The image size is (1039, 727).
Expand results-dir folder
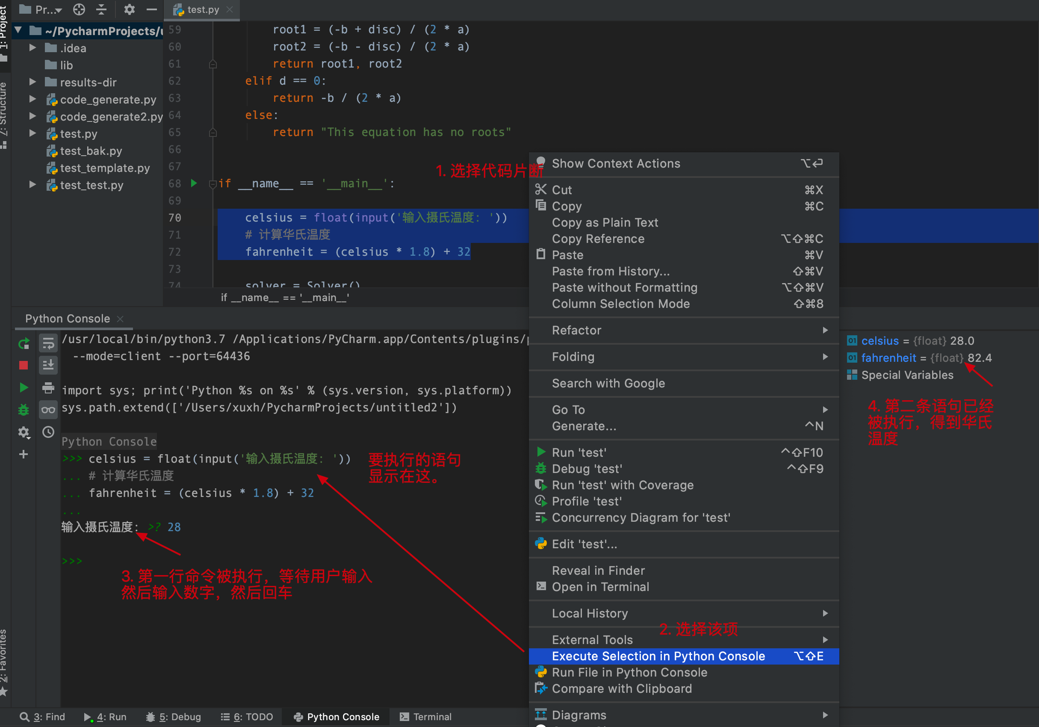pos(32,82)
